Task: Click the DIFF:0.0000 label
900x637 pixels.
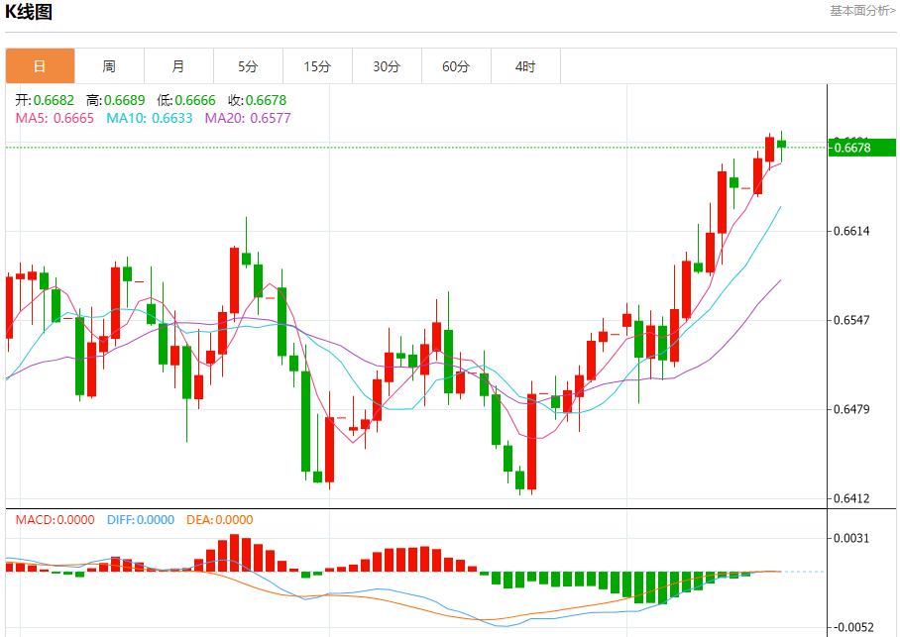Action: pyautogui.click(x=141, y=519)
